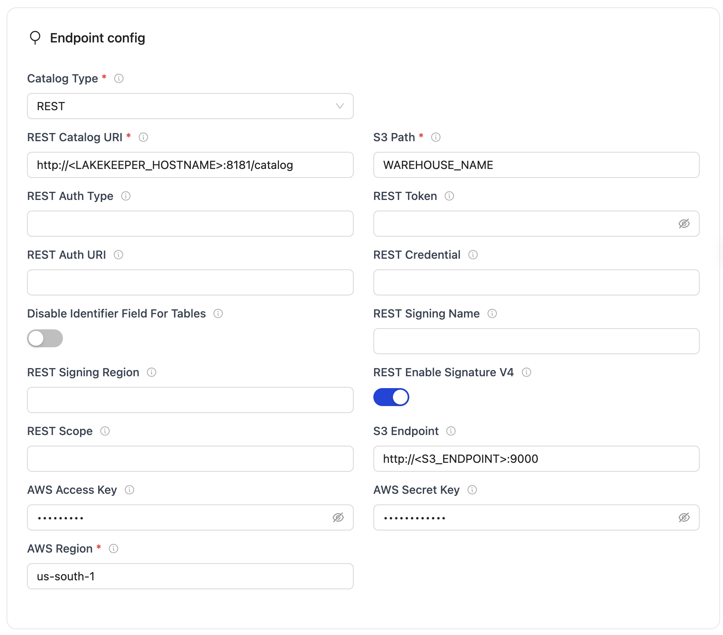Show the hidden AWS Access Key value

point(338,517)
